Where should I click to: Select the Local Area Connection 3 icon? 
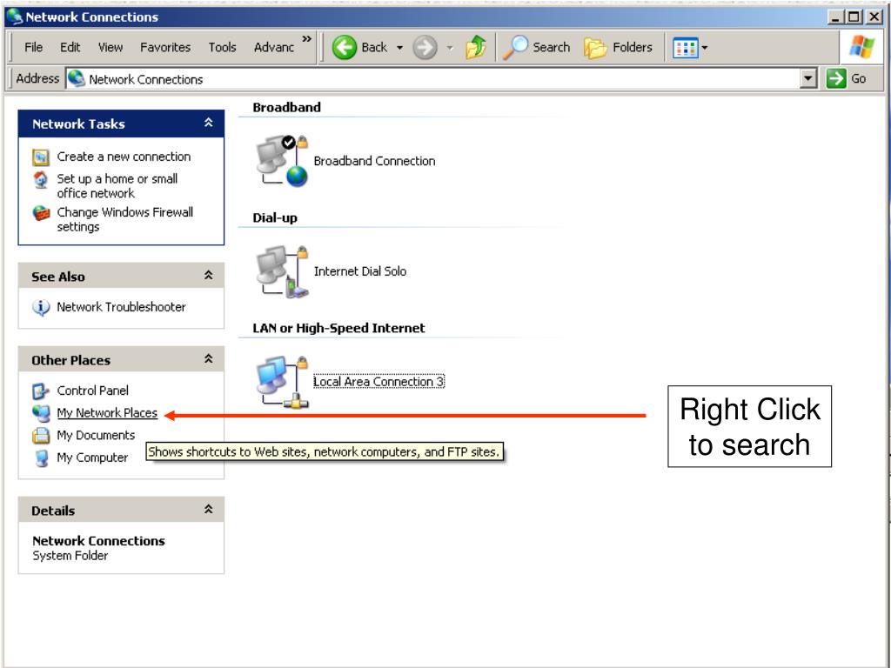282,382
